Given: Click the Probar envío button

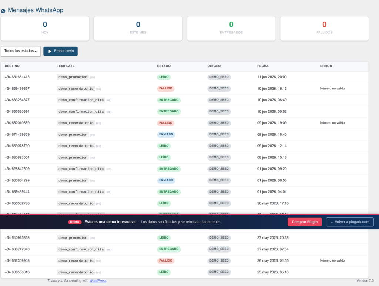Looking at the screenshot, I should 60,51.
